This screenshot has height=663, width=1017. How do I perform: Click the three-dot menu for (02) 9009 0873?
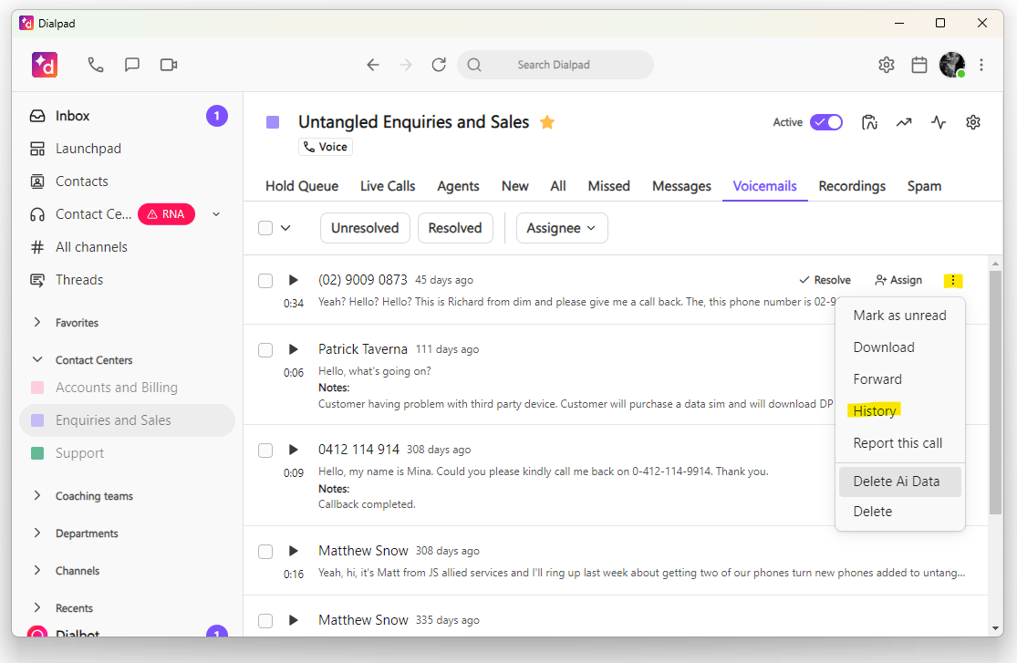pos(953,280)
